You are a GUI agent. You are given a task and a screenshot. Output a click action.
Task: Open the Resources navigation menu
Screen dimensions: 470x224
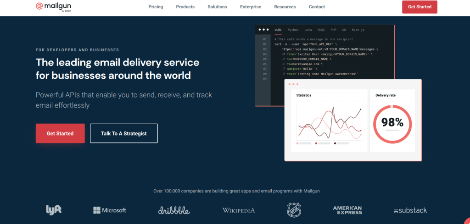click(285, 7)
